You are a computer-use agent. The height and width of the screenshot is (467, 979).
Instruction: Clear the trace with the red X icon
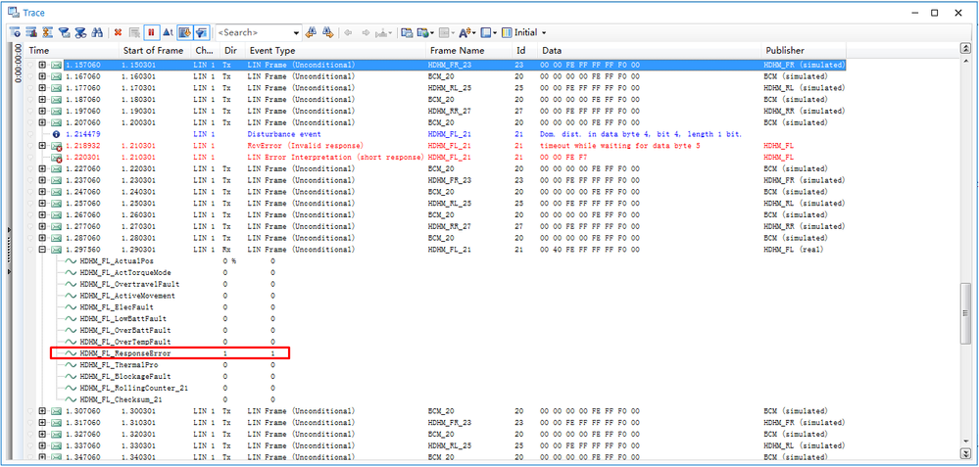[x=118, y=32]
